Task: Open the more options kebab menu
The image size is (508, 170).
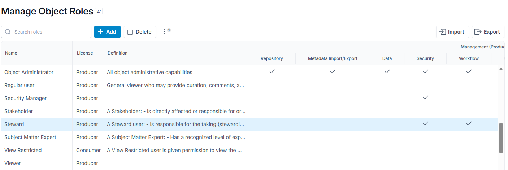Action: (x=165, y=32)
